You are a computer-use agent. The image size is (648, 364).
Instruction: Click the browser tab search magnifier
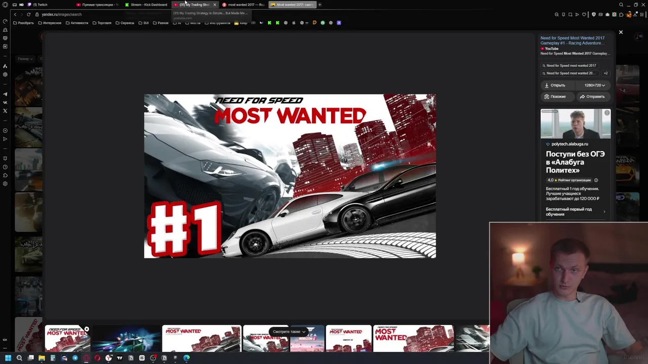(621, 5)
